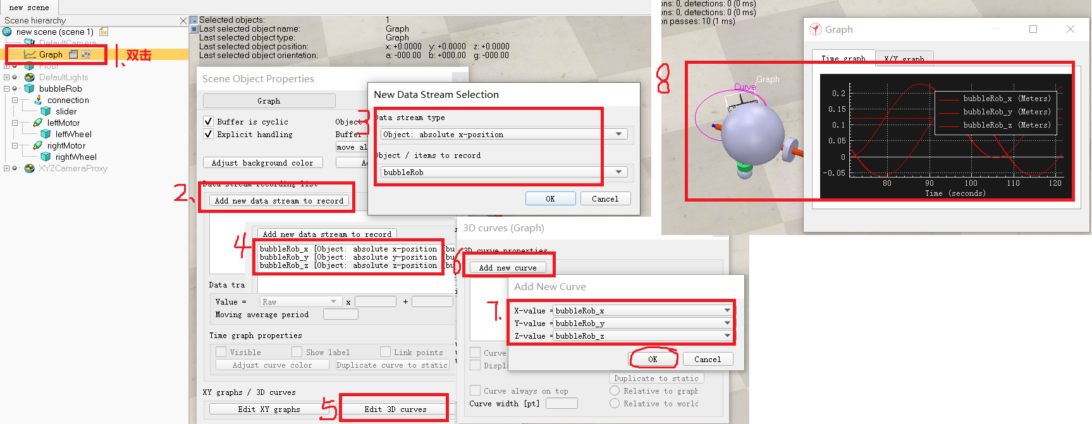Open the bubbleRob object to record dropdown
The image size is (1092, 424).
point(504,172)
